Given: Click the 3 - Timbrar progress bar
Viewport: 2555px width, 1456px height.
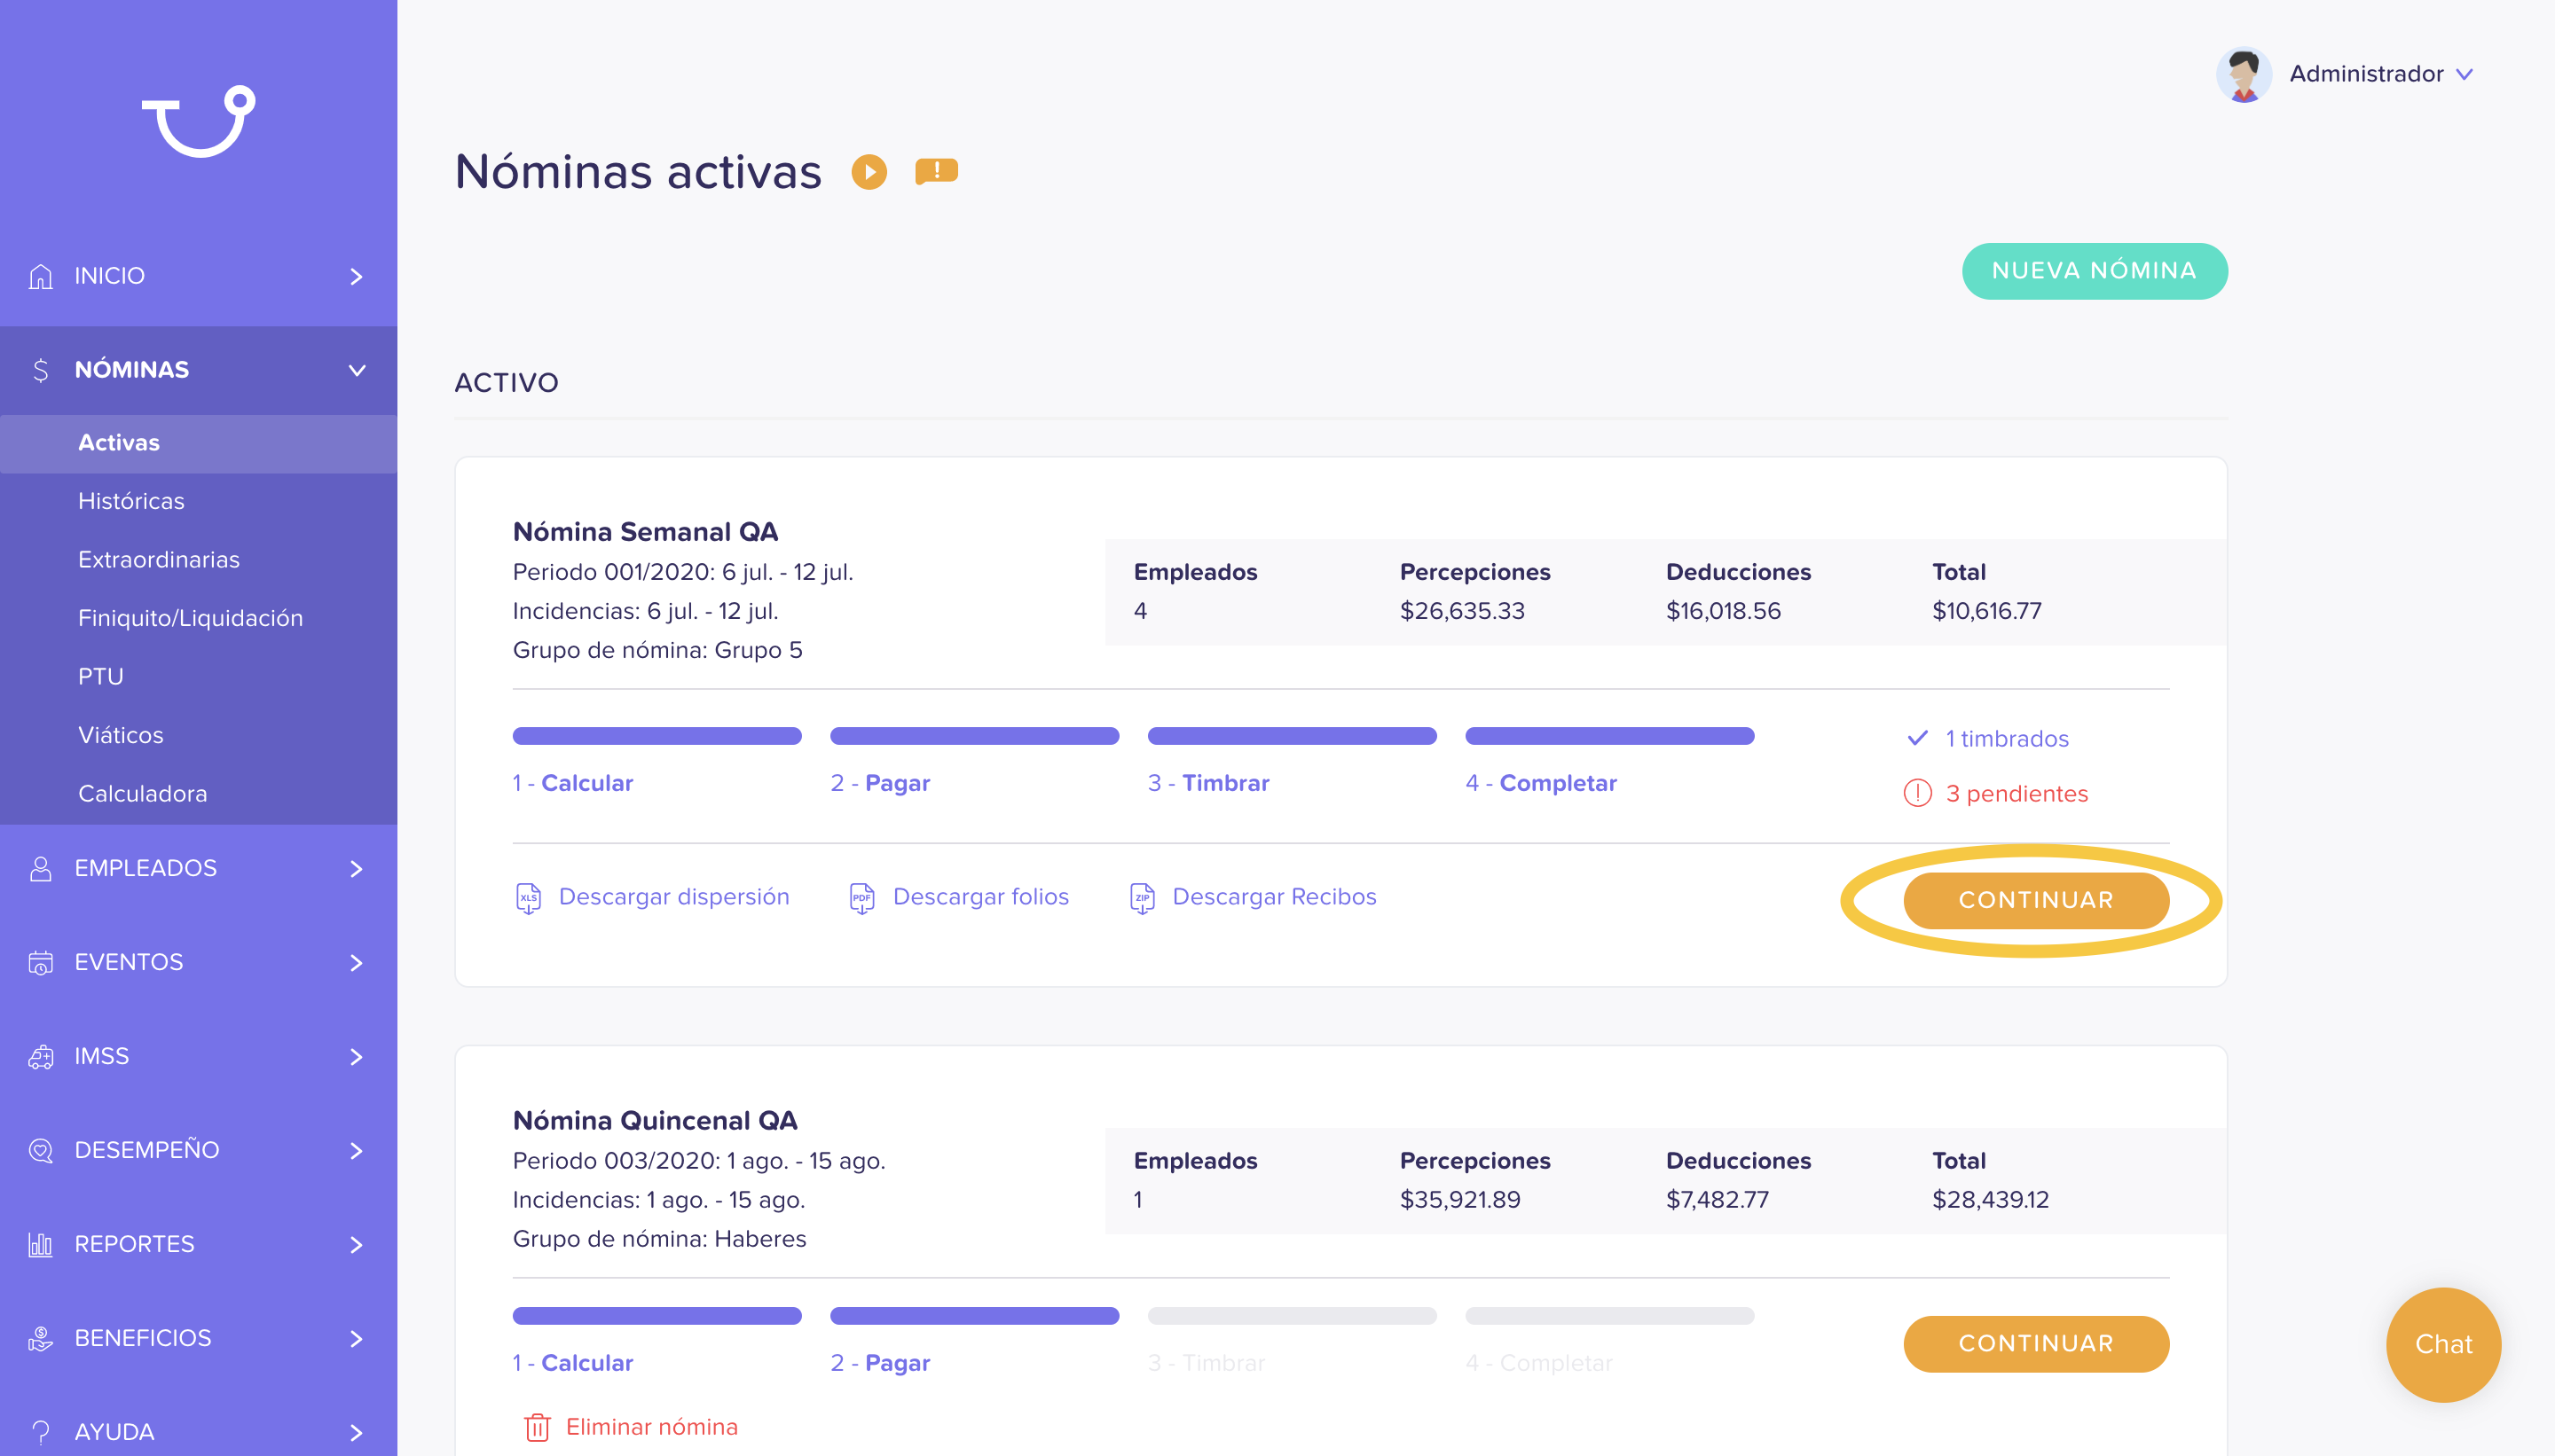Looking at the screenshot, I should coord(1292,736).
